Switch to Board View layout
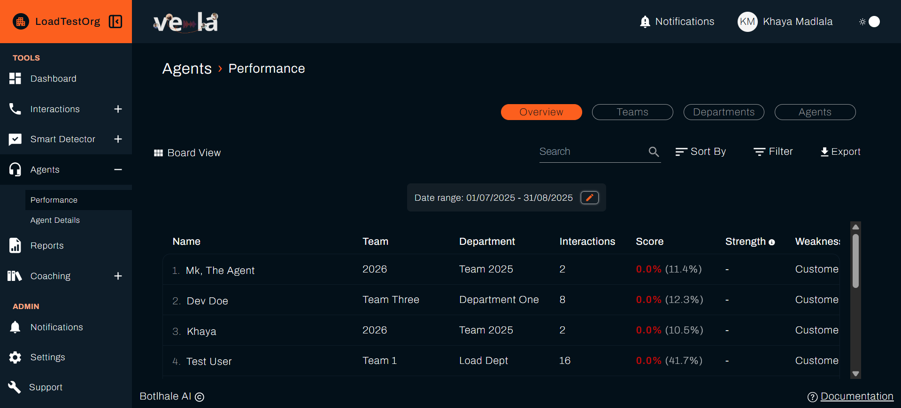The width and height of the screenshot is (901, 408). point(187,153)
